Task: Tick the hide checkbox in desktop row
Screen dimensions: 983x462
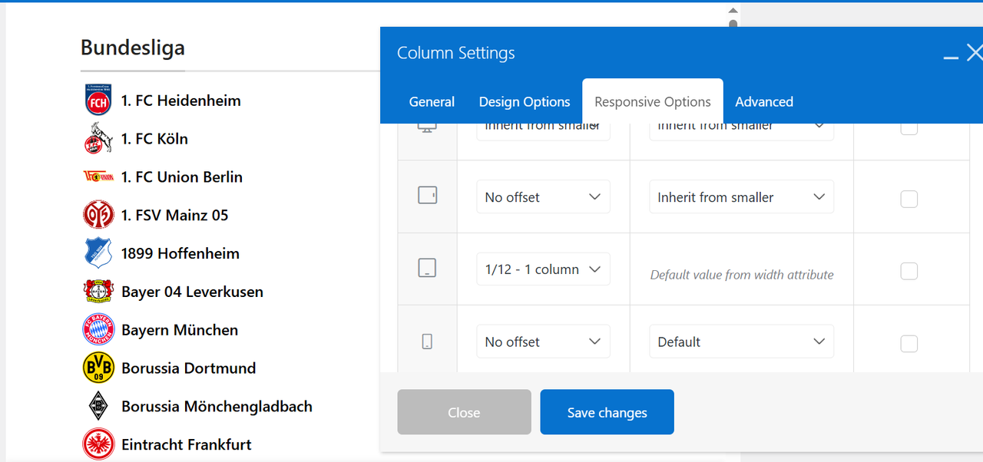Action: 909,128
